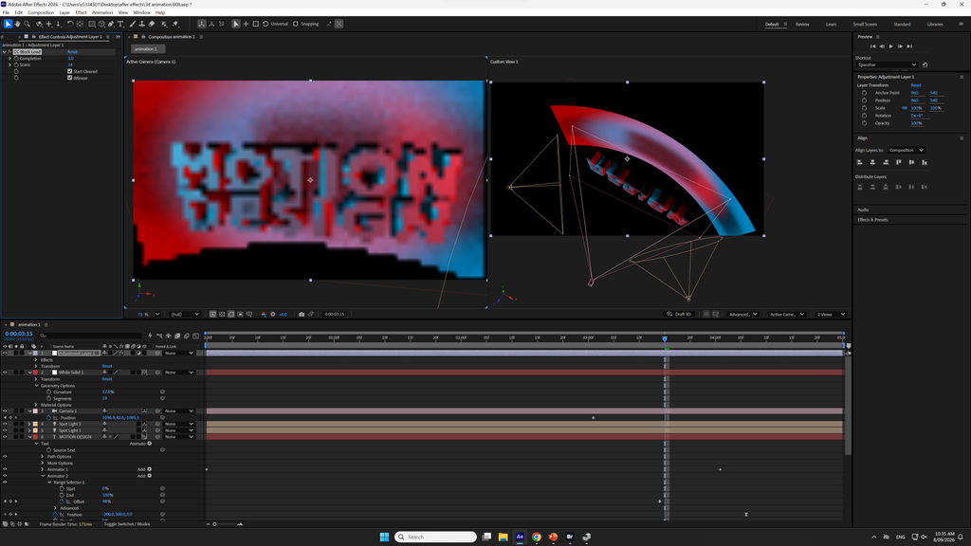The width and height of the screenshot is (971, 546).
Task: Take snapshot with the camera icon in viewer
Action: [302, 314]
